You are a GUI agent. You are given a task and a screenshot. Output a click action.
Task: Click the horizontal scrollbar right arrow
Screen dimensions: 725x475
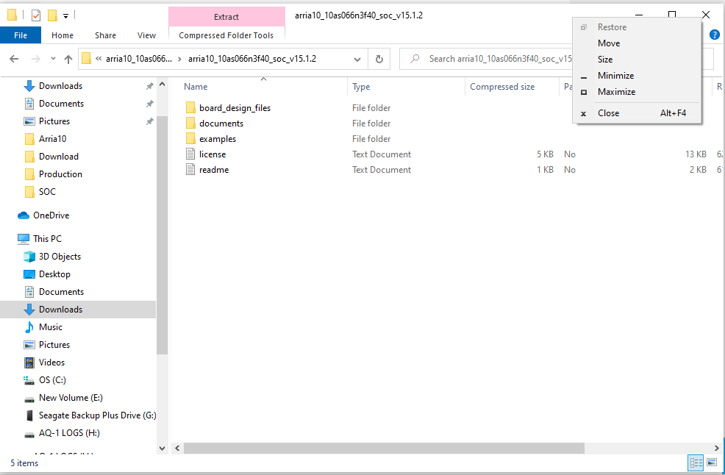(716, 448)
